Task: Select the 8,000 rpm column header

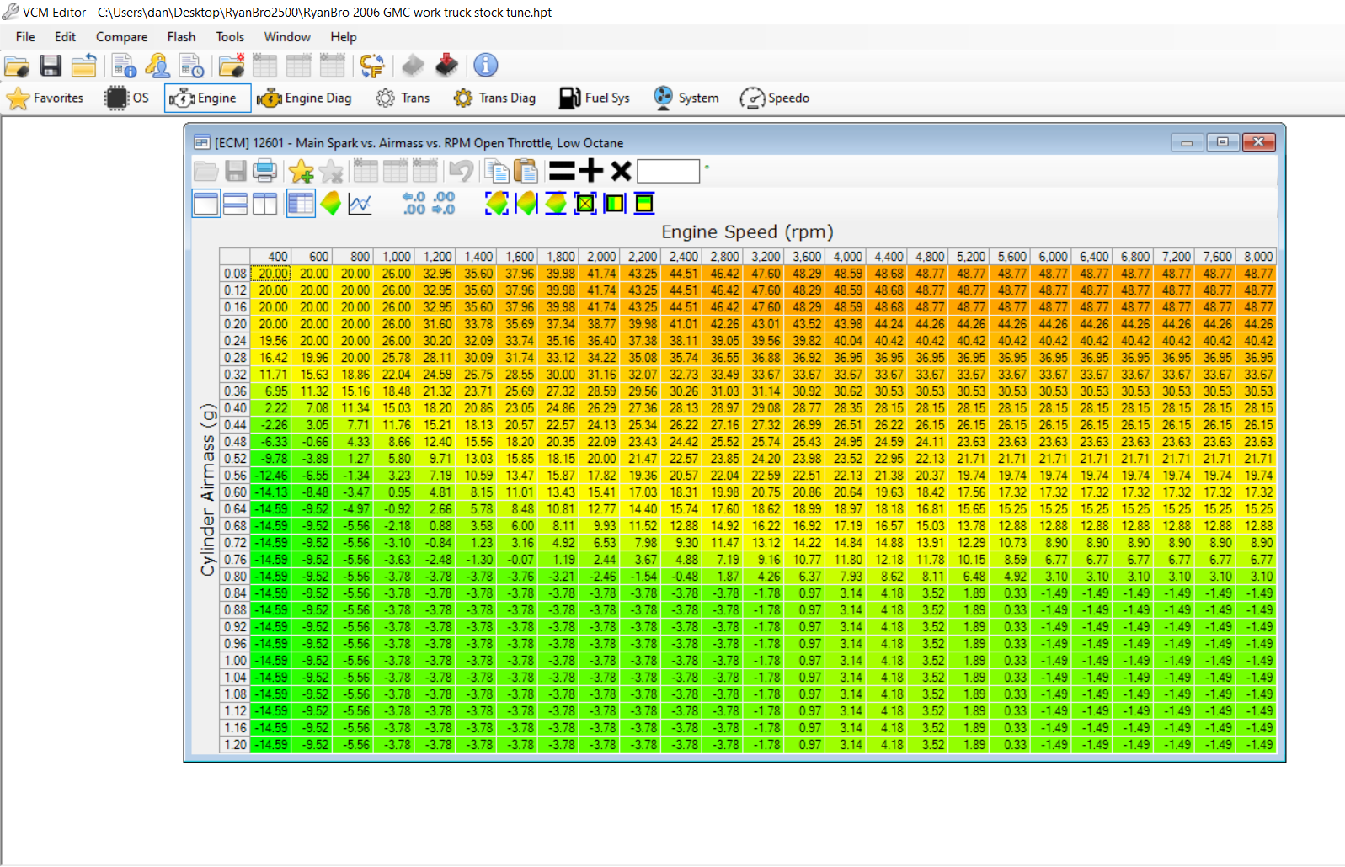Action: (1257, 257)
